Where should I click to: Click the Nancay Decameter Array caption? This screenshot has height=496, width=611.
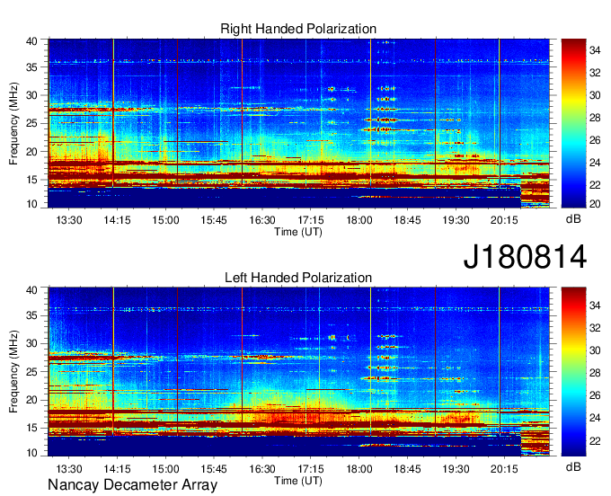pyautogui.click(x=132, y=484)
